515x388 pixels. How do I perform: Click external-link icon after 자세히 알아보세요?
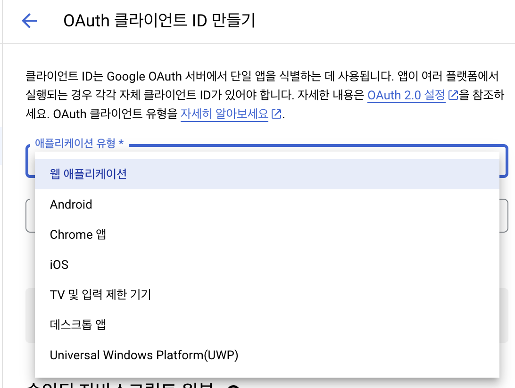pos(276,114)
